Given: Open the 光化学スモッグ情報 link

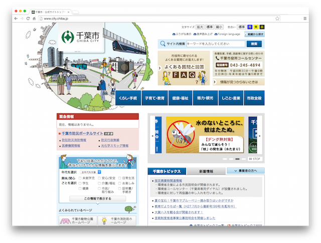Looking at the screenshot, I should click(x=115, y=145).
